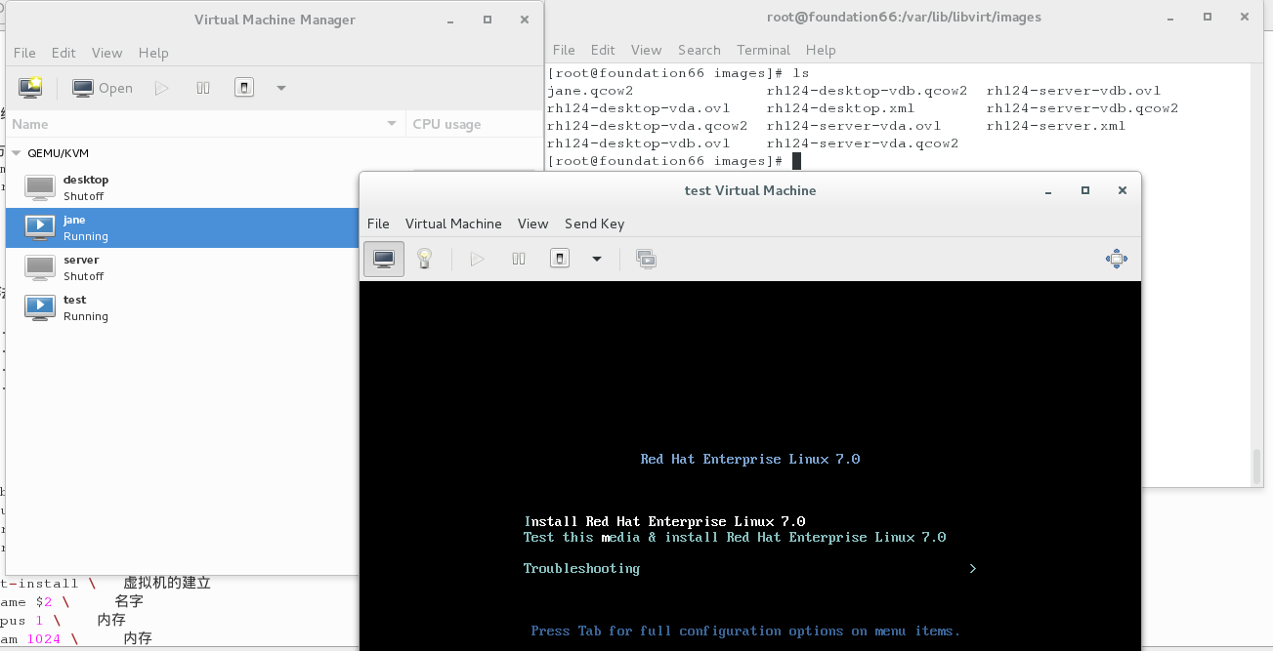Close the Virtual Machine Manager window
Screen dimensions: 1273x651
pyautogui.click(x=525, y=20)
